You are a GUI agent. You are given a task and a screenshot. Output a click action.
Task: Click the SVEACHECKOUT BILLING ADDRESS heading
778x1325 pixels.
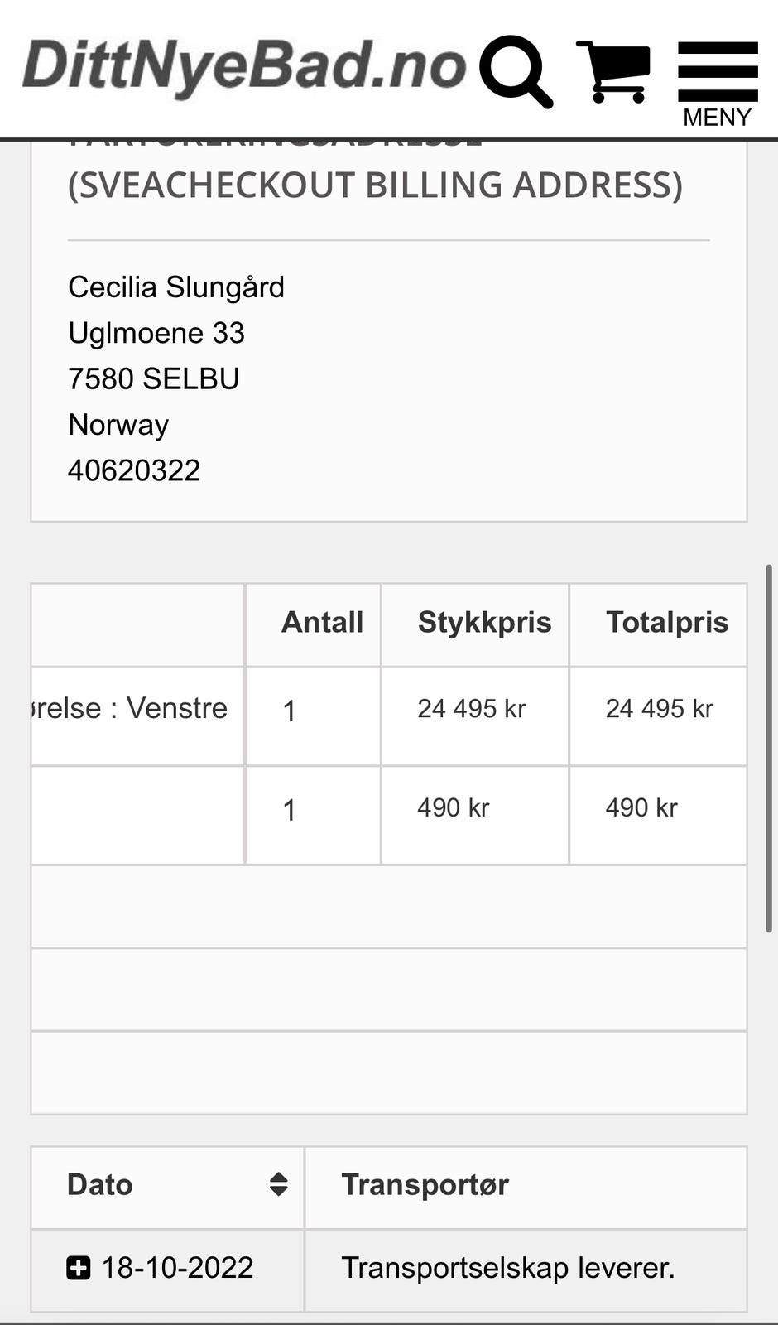coord(375,185)
